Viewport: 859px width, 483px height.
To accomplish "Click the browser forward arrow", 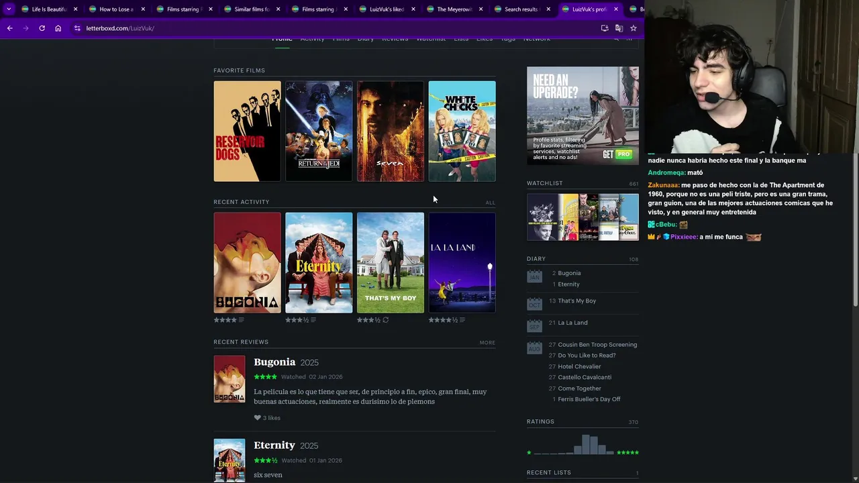I will pos(26,28).
